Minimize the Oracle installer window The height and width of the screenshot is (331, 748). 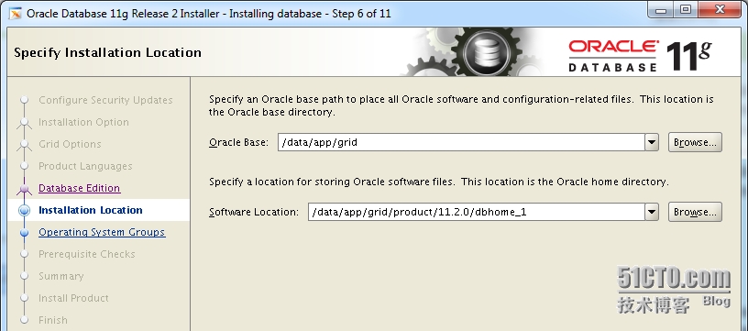click(x=661, y=10)
